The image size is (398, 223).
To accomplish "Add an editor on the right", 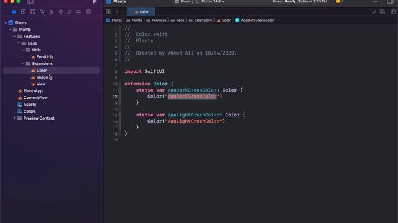I will [393, 12].
